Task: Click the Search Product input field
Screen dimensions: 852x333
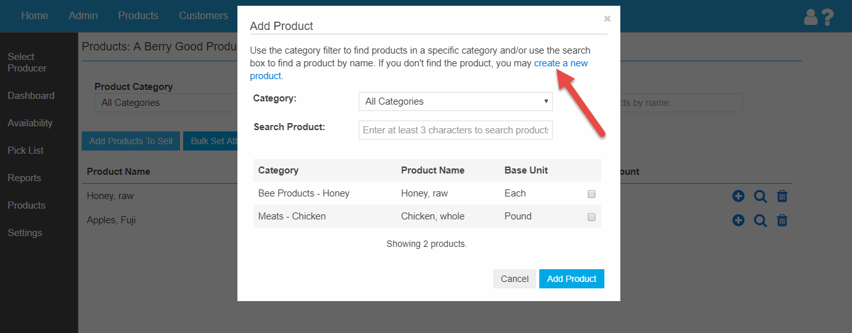Action: 455,130
